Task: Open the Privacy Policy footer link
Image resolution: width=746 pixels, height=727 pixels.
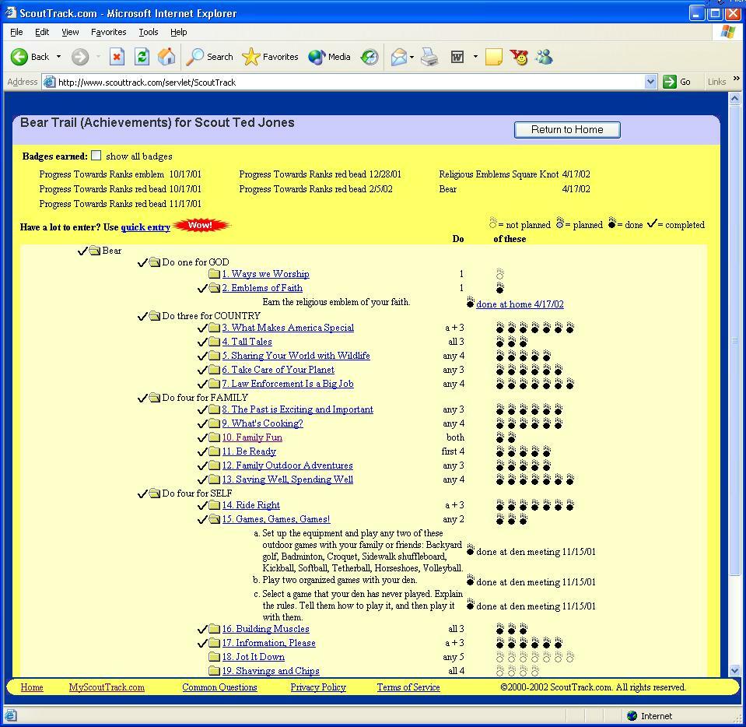Action: point(318,687)
